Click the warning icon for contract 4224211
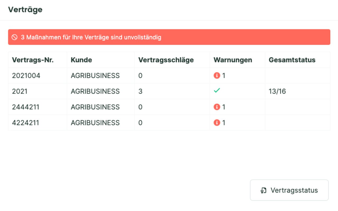The height and width of the screenshot is (211, 338). coord(217,123)
